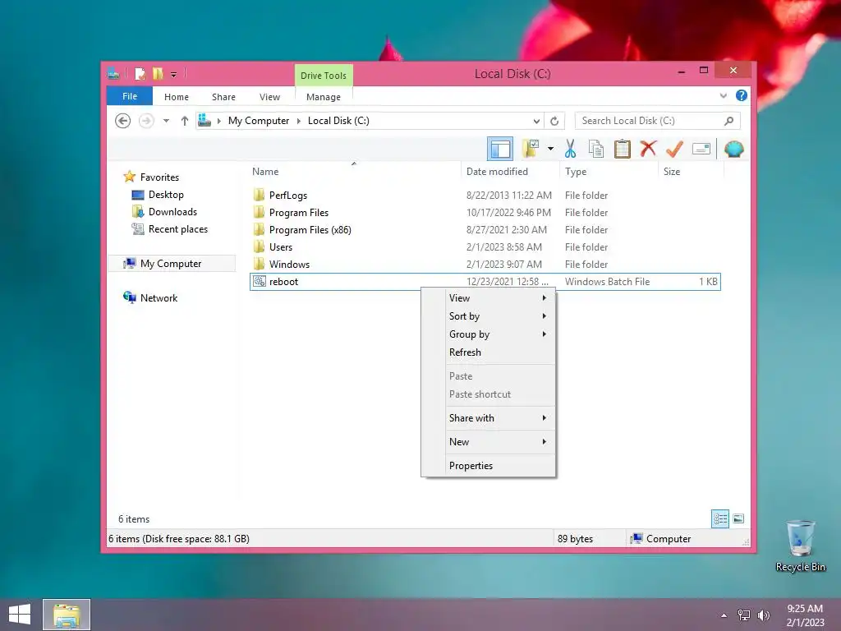Open the Sort by submenu
The image size is (841, 631).
point(488,316)
